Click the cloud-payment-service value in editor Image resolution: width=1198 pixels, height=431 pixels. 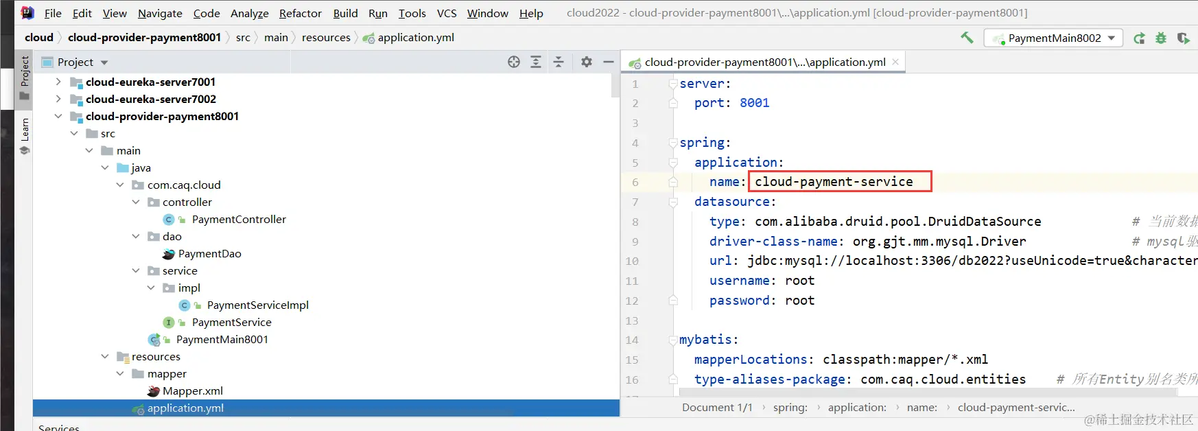pyautogui.click(x=834, y=182)
